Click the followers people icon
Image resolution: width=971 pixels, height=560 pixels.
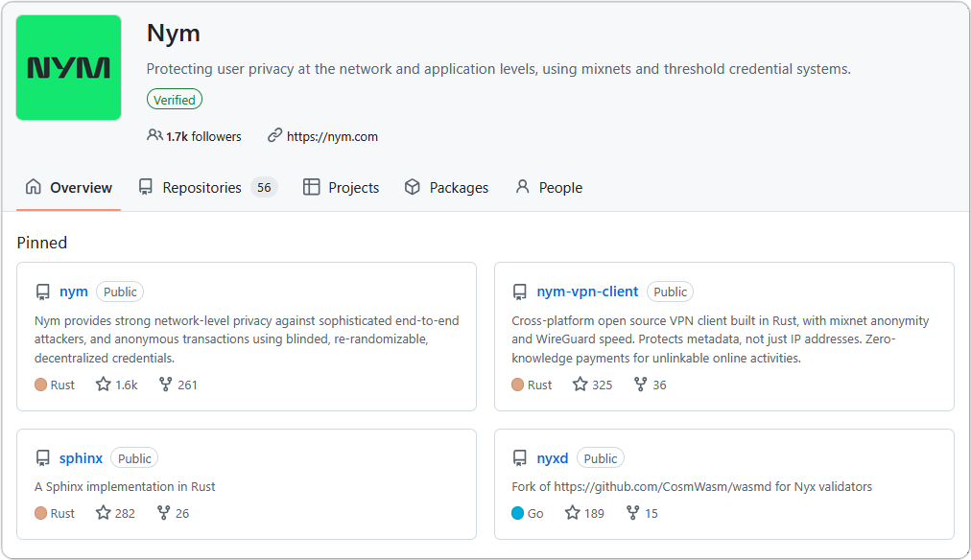pyautogui.click(x=154, y=136)
